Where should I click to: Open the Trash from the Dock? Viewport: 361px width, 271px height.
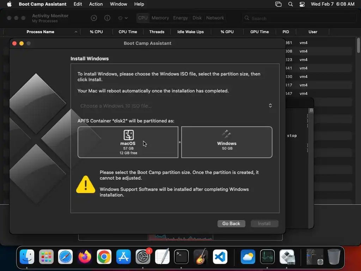pos(334,257)
